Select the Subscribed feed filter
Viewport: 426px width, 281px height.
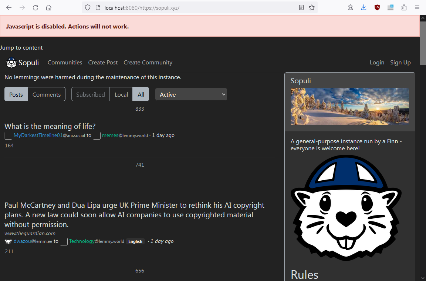(91, 94)
